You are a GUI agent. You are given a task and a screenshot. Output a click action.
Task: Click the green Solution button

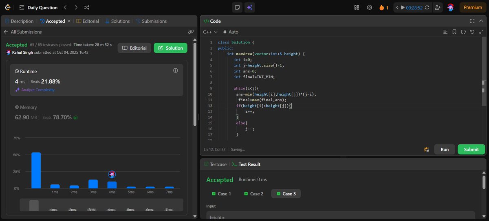pyautogui.click(x=170, y=48)
